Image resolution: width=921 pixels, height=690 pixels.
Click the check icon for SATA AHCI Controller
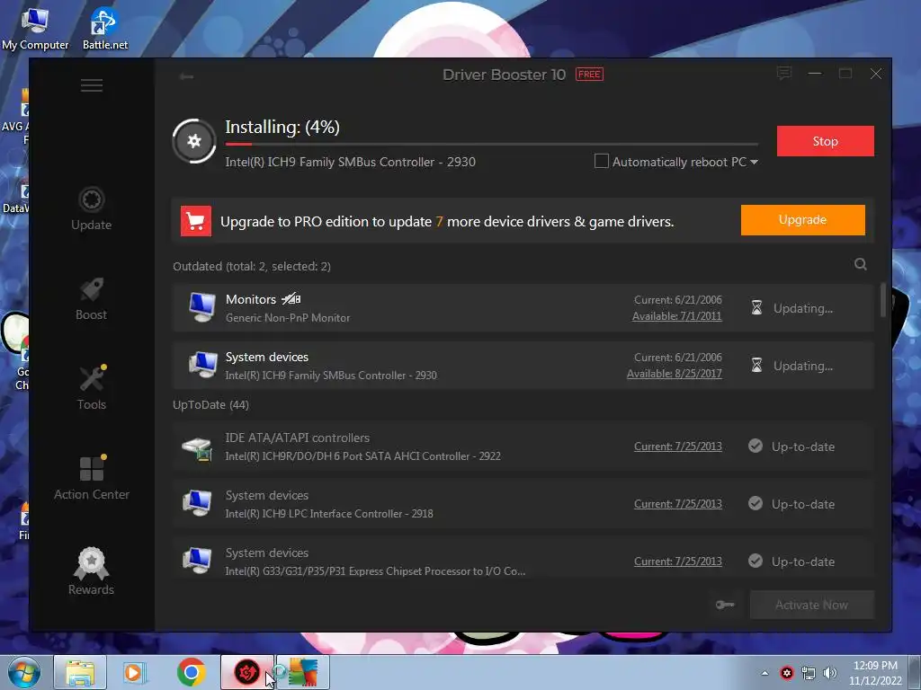pos(756,446)
